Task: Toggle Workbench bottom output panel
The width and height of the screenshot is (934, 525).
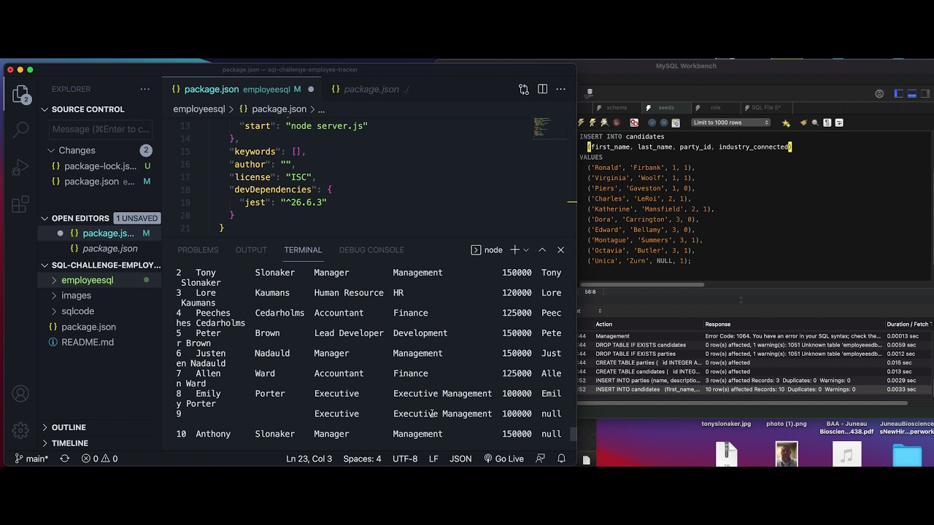Action: 912,93
